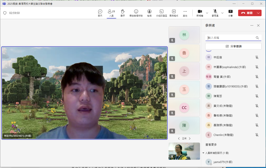The width and height of the screenshot is (266, 168).
Task: Unmute the 麥克風 microphone
Action: click(x=215, y=13)
